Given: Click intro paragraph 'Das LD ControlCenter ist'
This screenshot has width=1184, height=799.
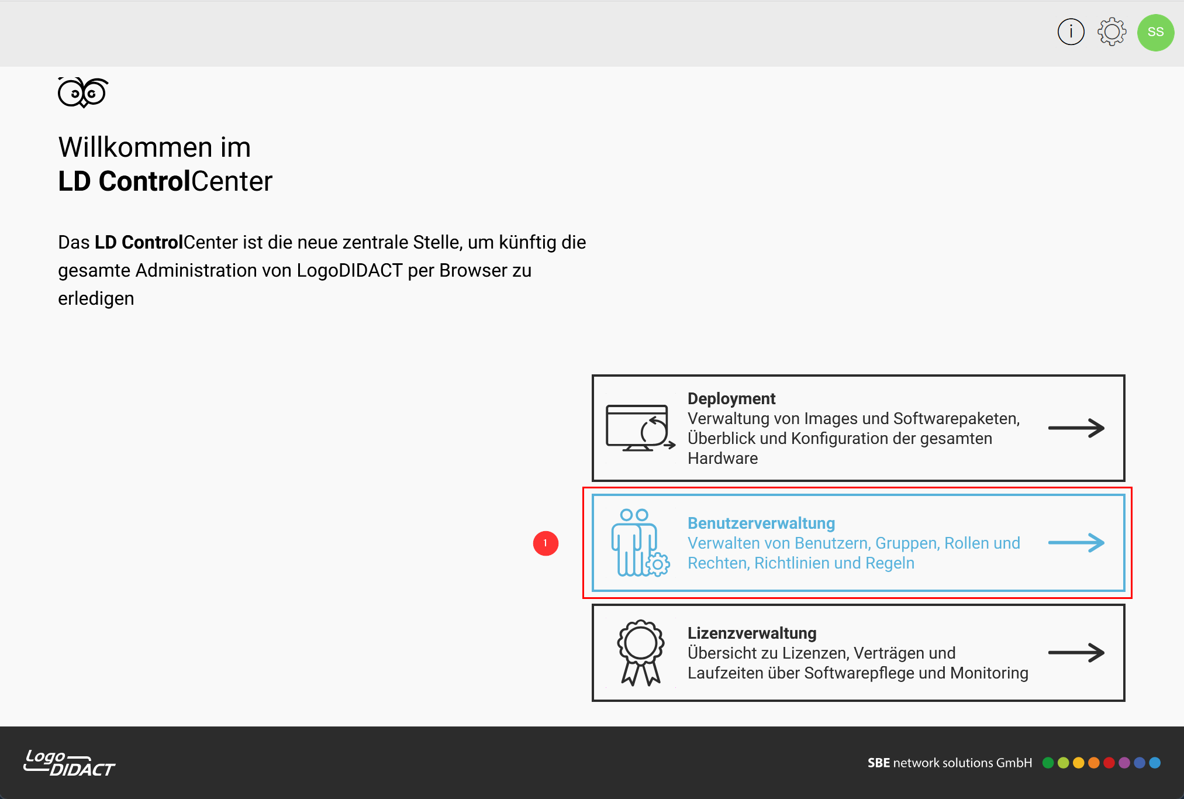Looking at the screenshot, I should pos(322,270).
